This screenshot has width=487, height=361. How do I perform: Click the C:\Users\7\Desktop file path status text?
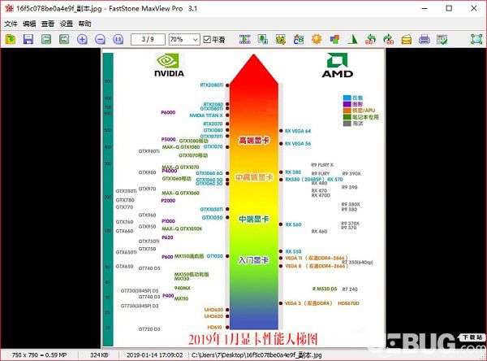tap(256, 355)
